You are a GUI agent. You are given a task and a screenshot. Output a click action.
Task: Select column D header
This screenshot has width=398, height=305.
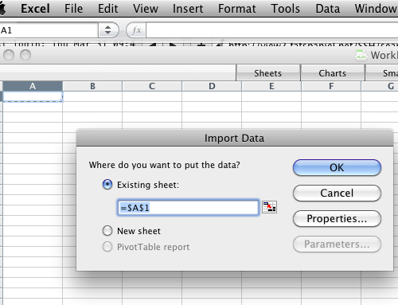(x=212, y=86)
